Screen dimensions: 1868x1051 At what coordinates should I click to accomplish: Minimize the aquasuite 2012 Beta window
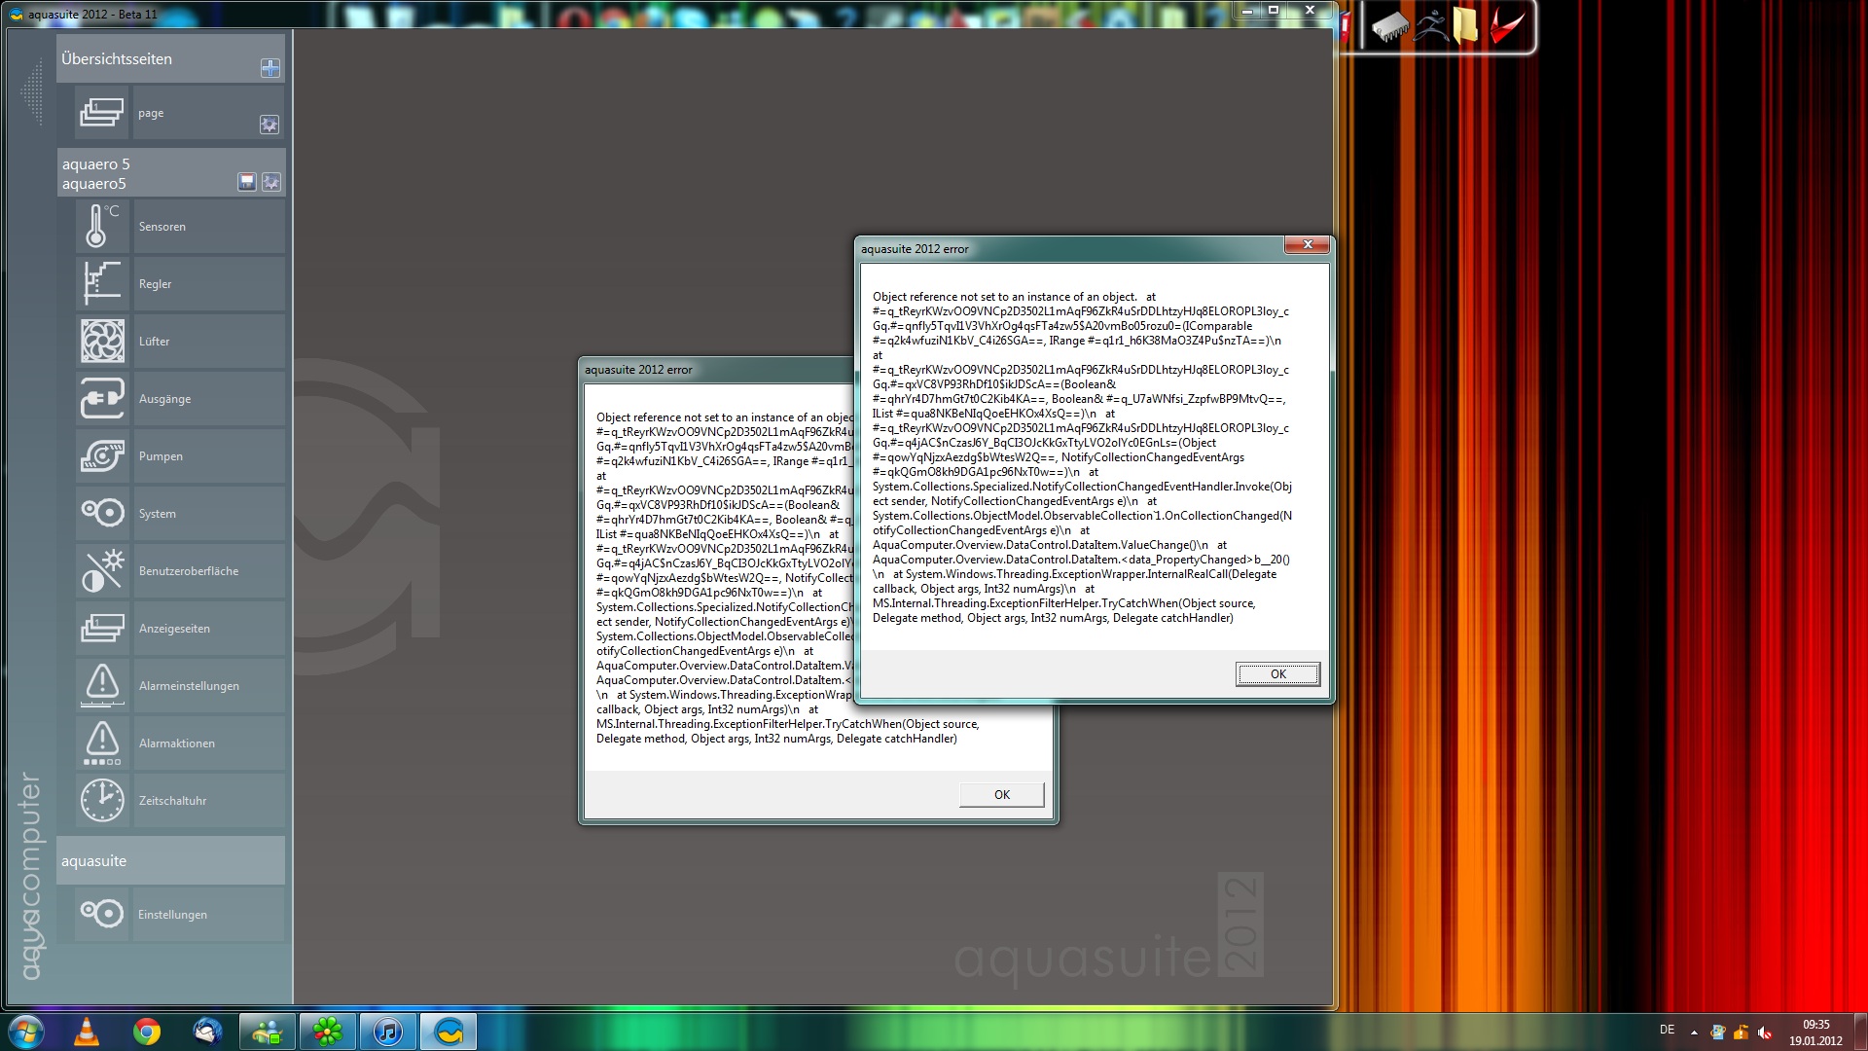tap(1247, 11)
